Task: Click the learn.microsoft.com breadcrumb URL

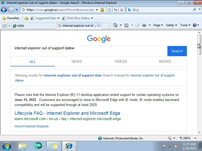Action: point(68,119)
